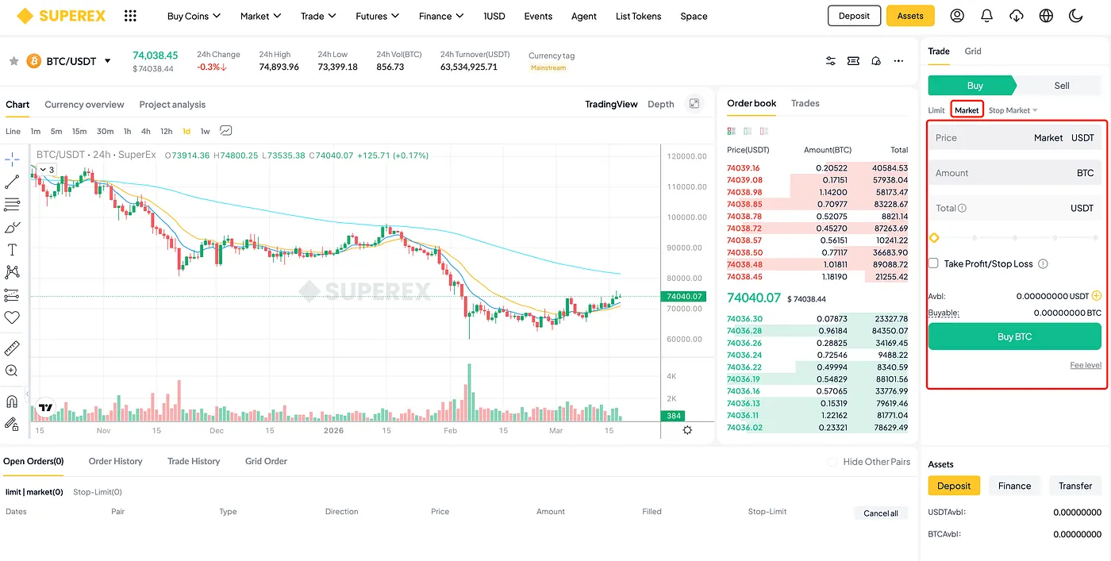
Task: Toggle magnet mode on the chart
Action: pos(12,402)
